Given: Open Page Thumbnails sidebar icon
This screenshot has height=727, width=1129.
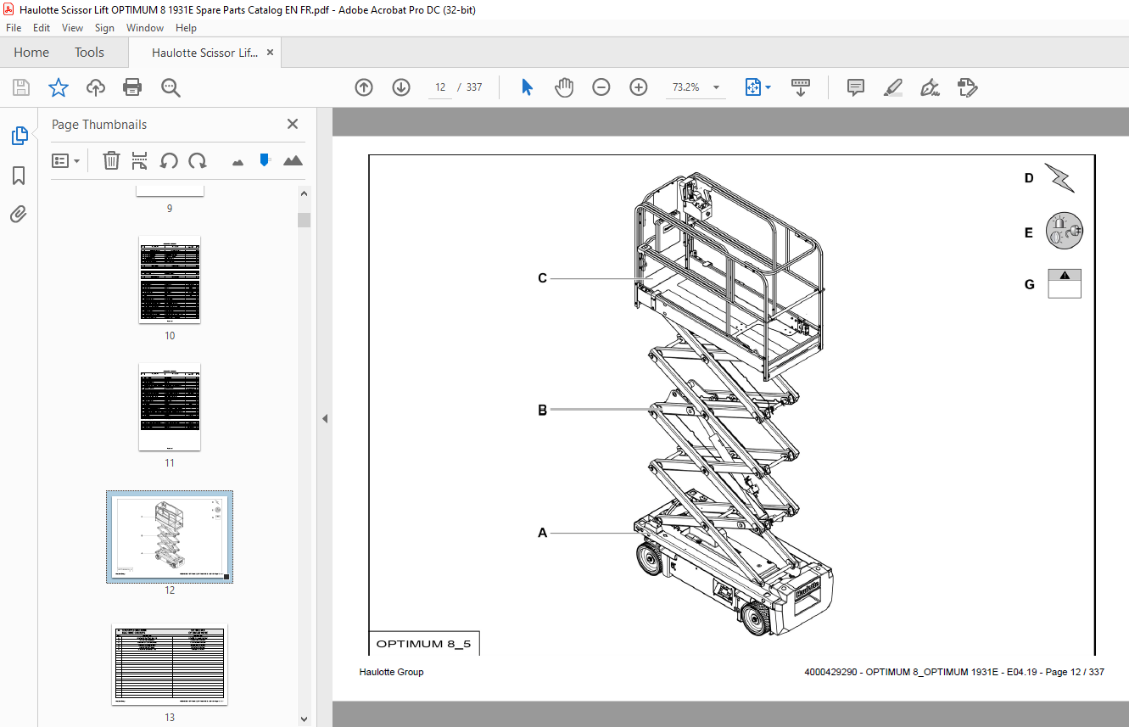Looking at the screenshot, I should coord(19,136).
